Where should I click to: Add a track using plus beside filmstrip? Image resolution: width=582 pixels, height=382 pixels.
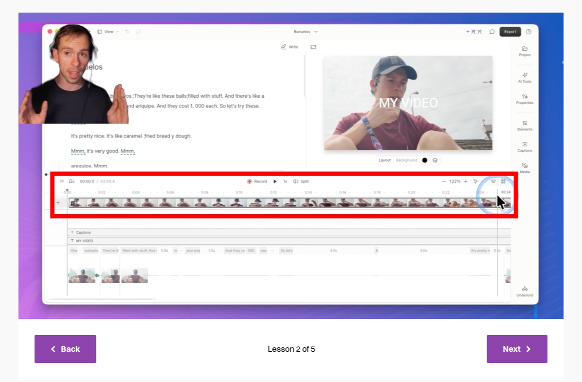tap(58, 203)
